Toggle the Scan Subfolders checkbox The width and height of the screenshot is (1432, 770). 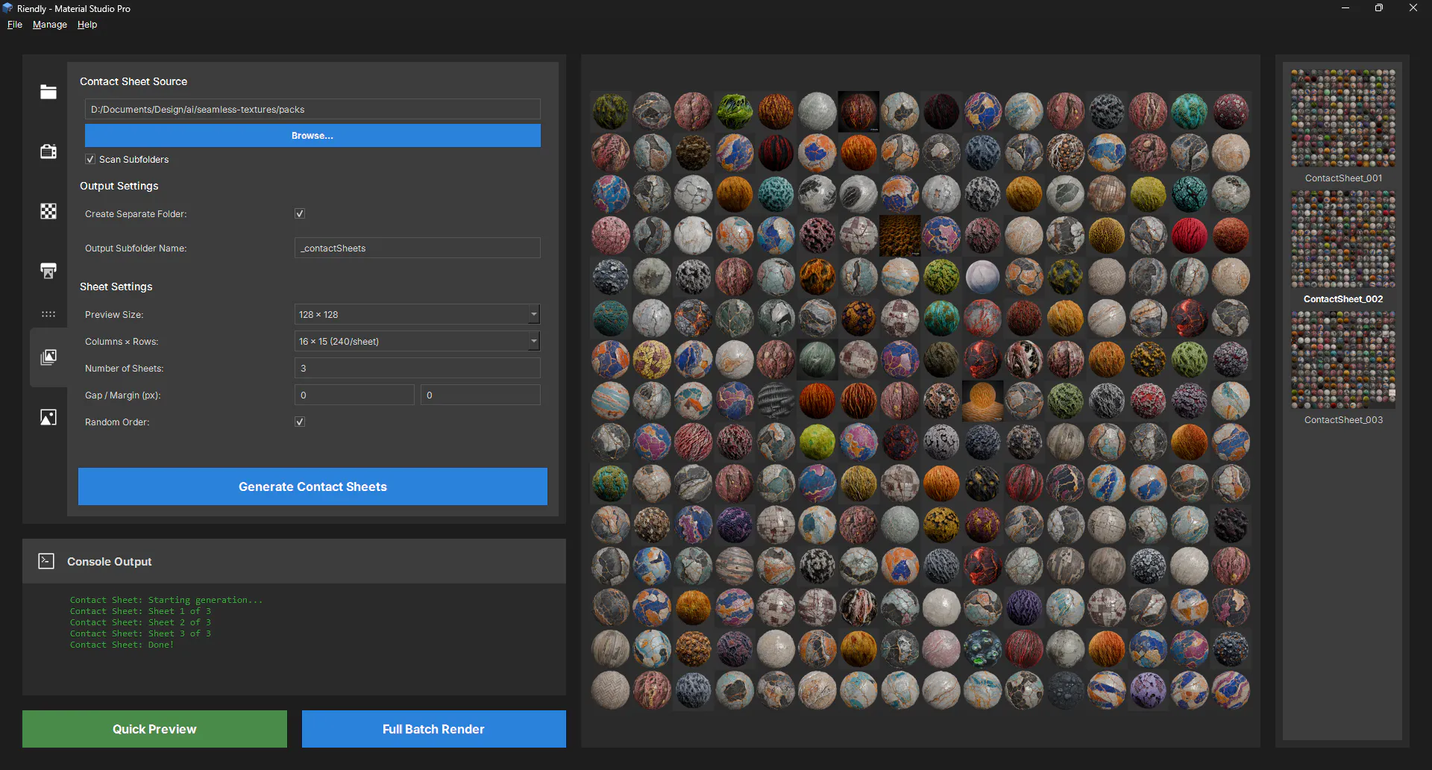(x=90, y=160)
